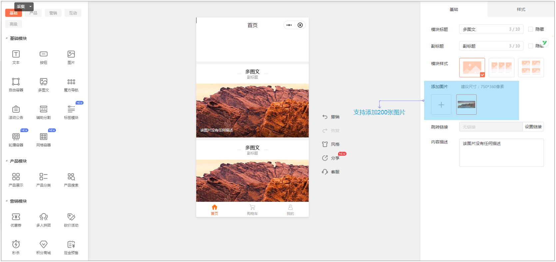Select the second 多图文 block in preview
556x262 pixels.
[253, 171]
